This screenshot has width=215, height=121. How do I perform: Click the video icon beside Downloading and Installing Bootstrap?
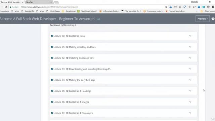click(x=67, y=69)
